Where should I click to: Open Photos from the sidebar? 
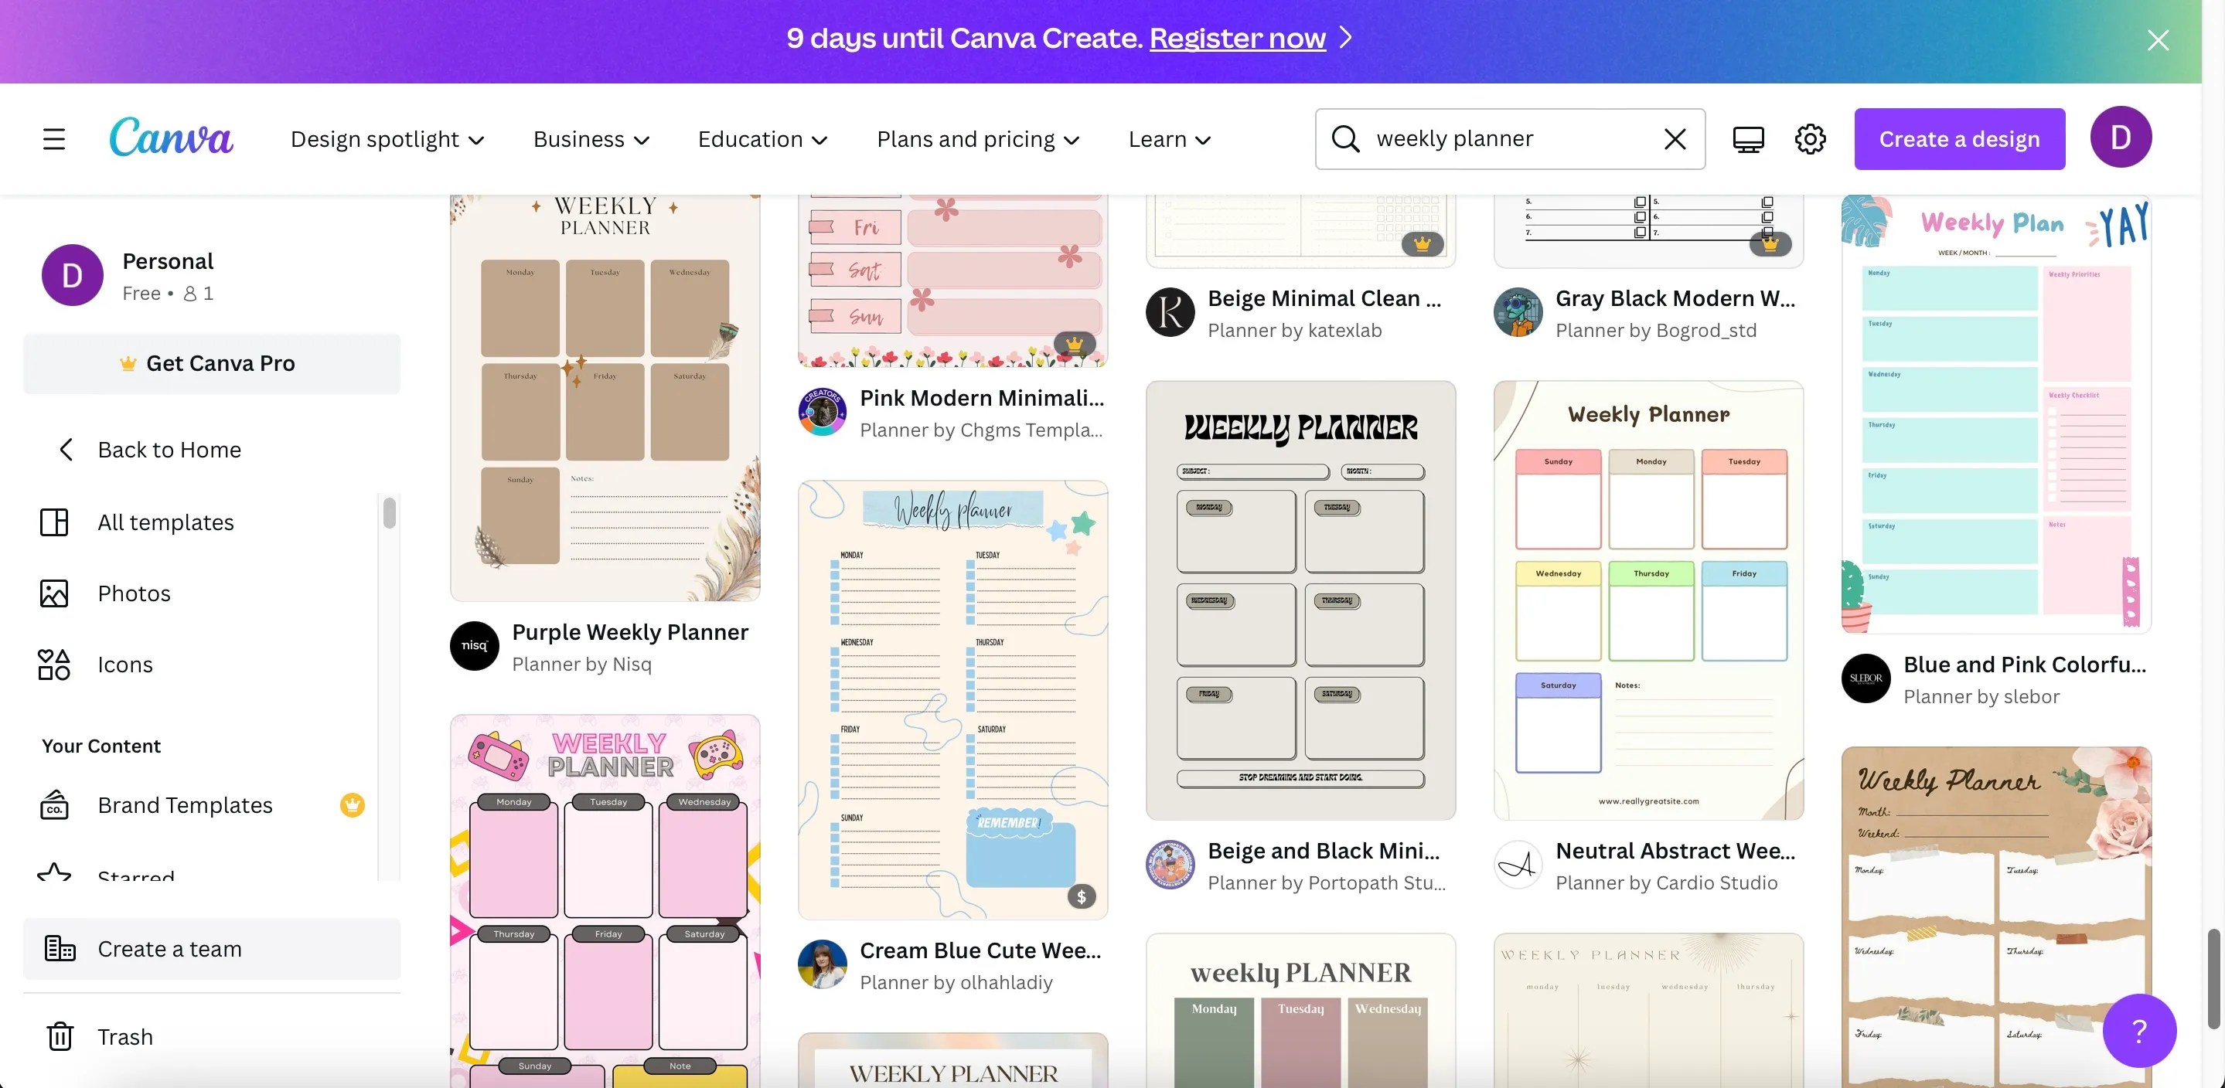click(134, 593)
